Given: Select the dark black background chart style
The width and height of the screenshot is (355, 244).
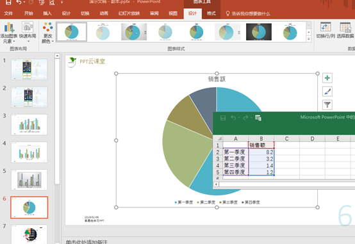Looking at the screenshot, I should [x=259, y=32].
